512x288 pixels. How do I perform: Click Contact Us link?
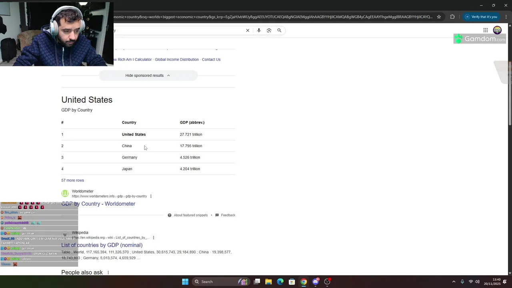point(211,60)
